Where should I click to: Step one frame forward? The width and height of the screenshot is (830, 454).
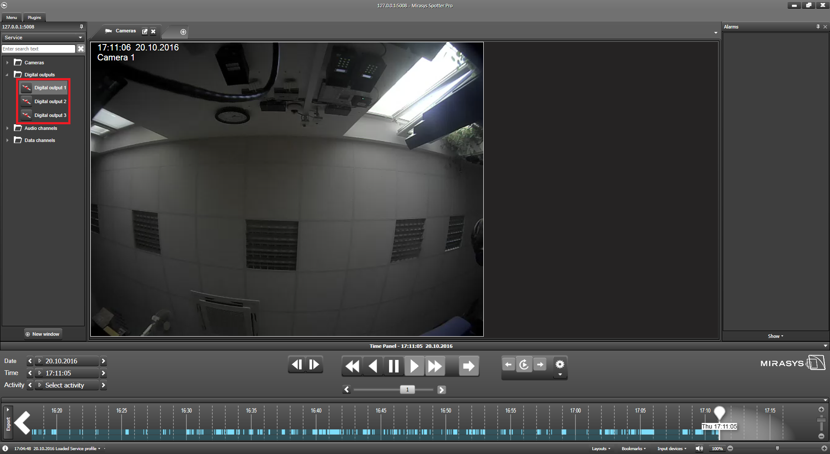[x=314, y=365]
